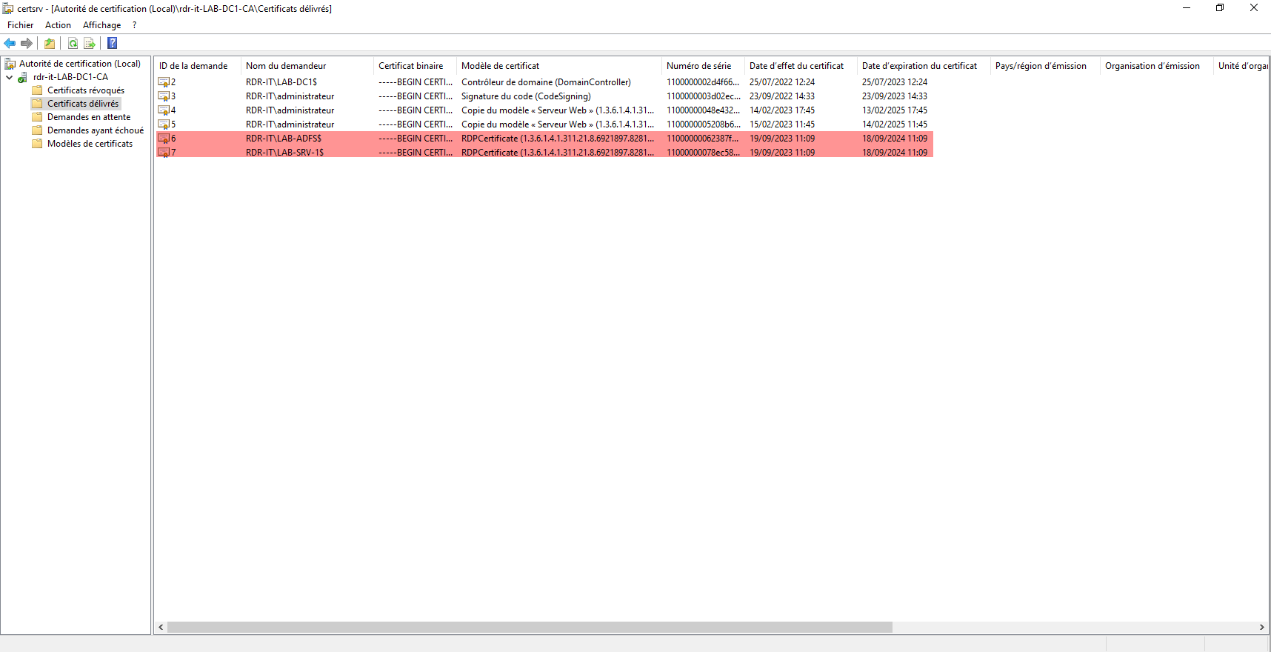Image resolution: width=1271 pixels, height=652 pixels.
Task: Click the Up one level folder icon
Action: click(x=50, y=44)
